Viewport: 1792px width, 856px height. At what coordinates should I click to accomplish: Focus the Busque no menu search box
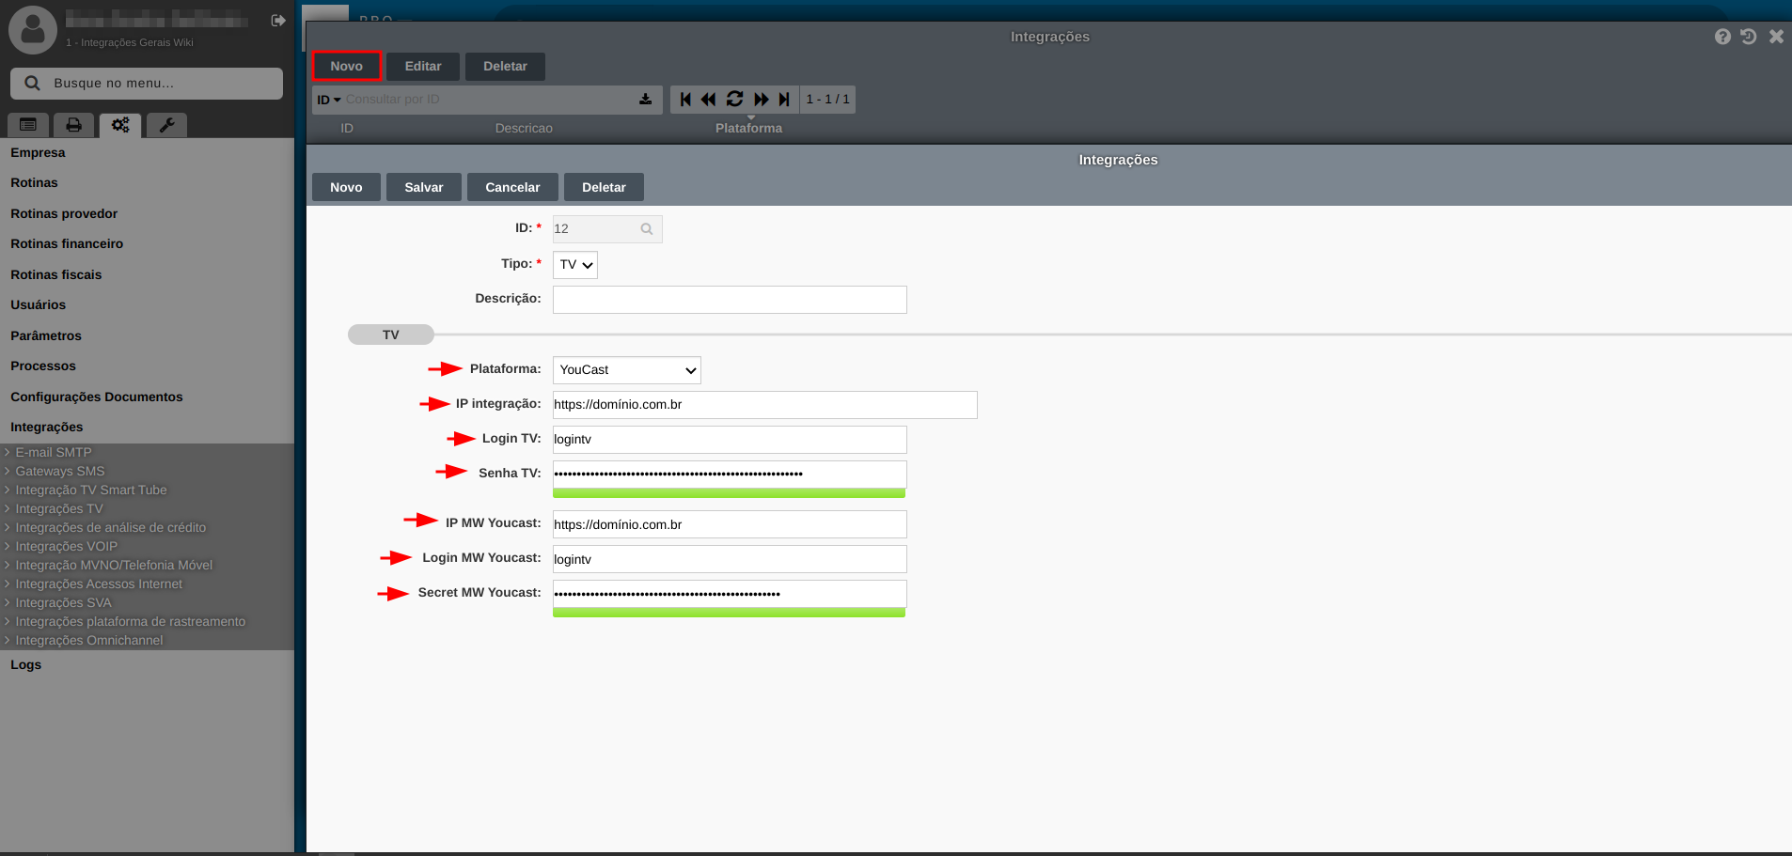click(147, 84)
